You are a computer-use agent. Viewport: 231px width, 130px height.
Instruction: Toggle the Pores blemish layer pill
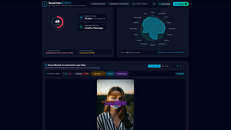pyautogui.click(x=110, y=74)
